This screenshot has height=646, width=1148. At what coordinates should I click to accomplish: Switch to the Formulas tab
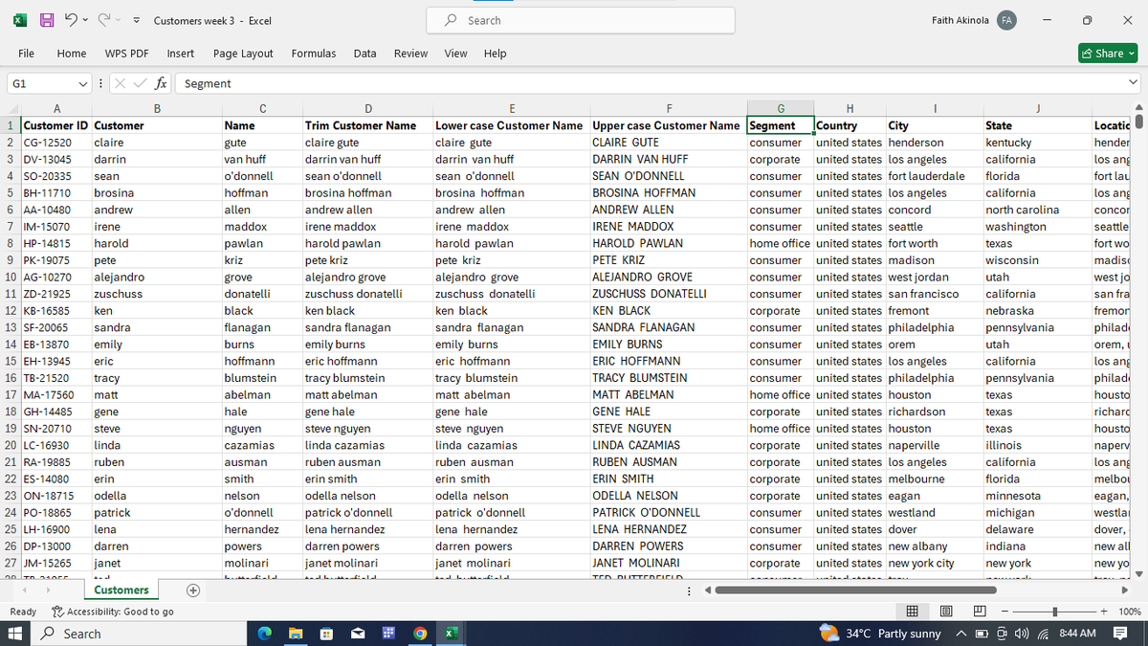[x=314, y=54]
